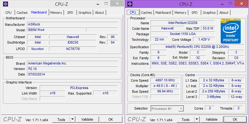Click the Instructions list field
The image size is (249, 124).
pyautogui.click(x=197, y=65)
